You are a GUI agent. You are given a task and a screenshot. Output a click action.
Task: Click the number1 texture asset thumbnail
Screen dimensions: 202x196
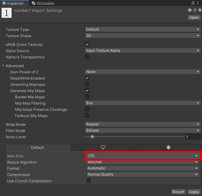point(7,12)
